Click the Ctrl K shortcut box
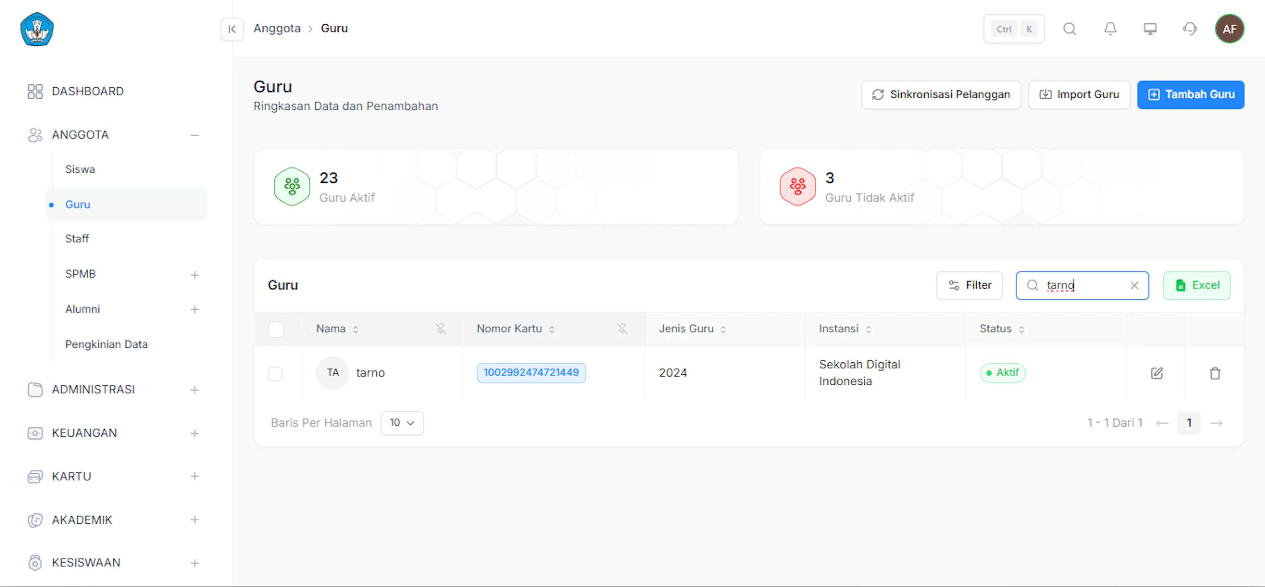Image resolution: width=1265 pixels, height=587 pixels. [x=1014, y=29]
